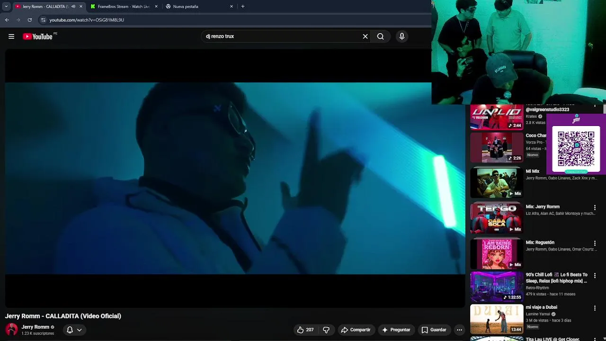The image size is (606, 341).
Task: Click the video title Jerry Romm - CALLADITA
Action: pos(63,316)
